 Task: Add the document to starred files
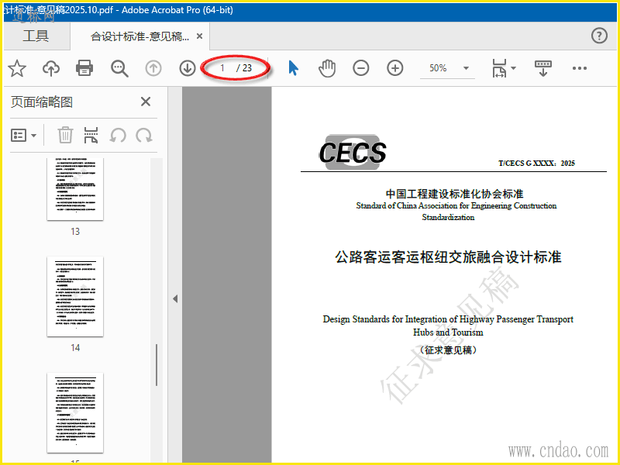point(17,68)
